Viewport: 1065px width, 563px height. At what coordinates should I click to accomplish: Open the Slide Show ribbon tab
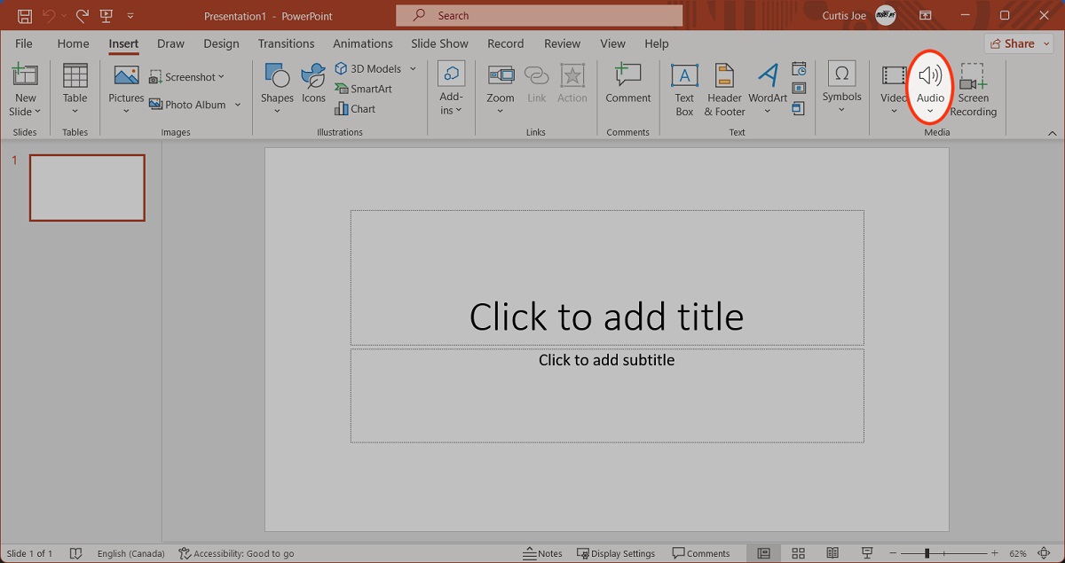pyautogui.click(x=439, y=43)
